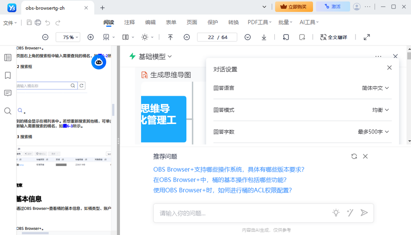411x235 pixels.
Task: Switch to the 转换 tab
Action: pyautogui.click(x=234, y=22)
